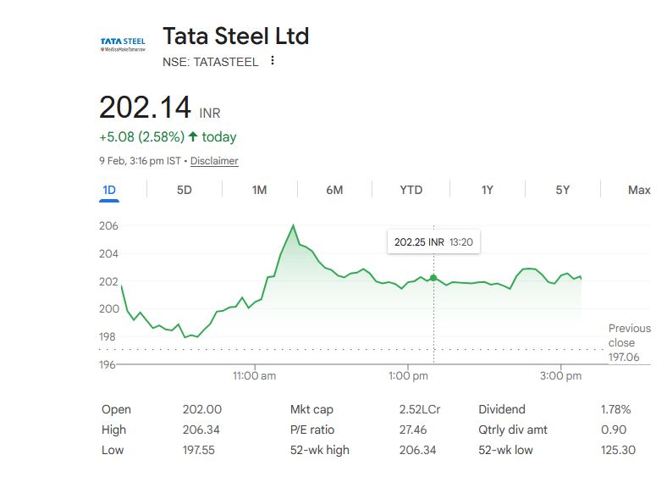Click the Tata Steel logo
This screenshot has height=488, width=667.
tap(123, 44)
